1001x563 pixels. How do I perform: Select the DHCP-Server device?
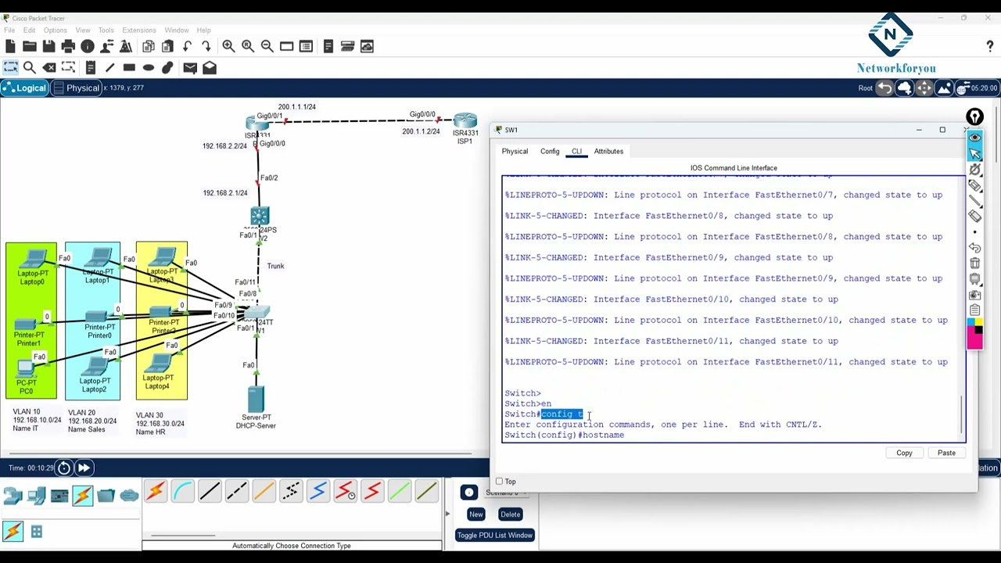pyautogui.click(x=256, y=399)
